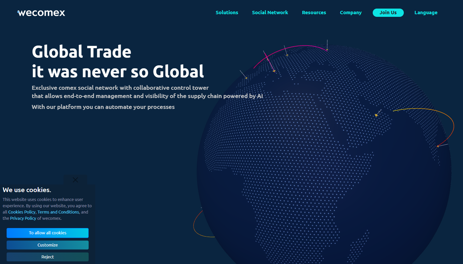
Task: Open the Solutions menu
Action: (x=227, y=13)
